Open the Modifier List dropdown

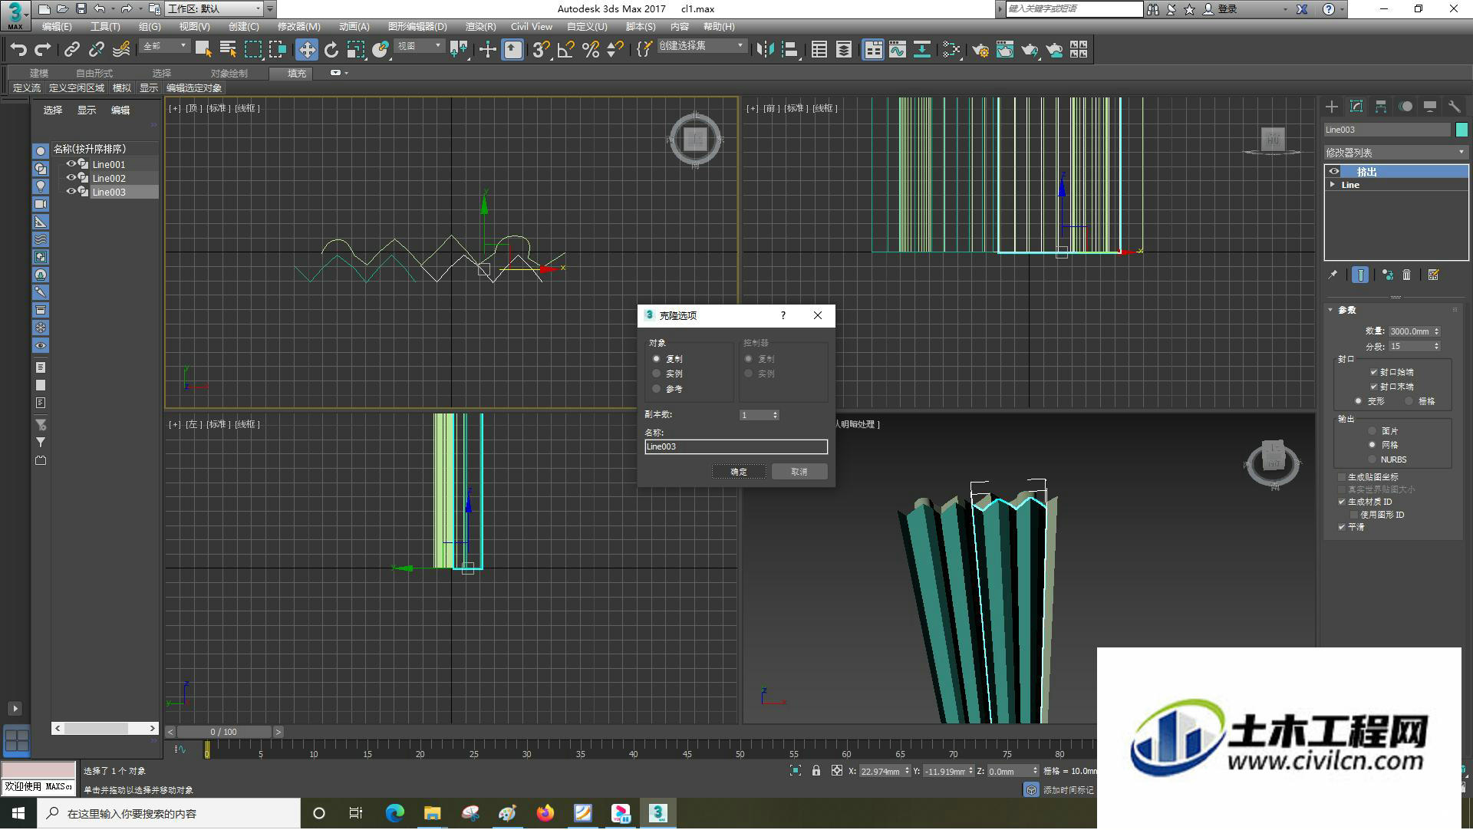click(x=1396, y=153)
